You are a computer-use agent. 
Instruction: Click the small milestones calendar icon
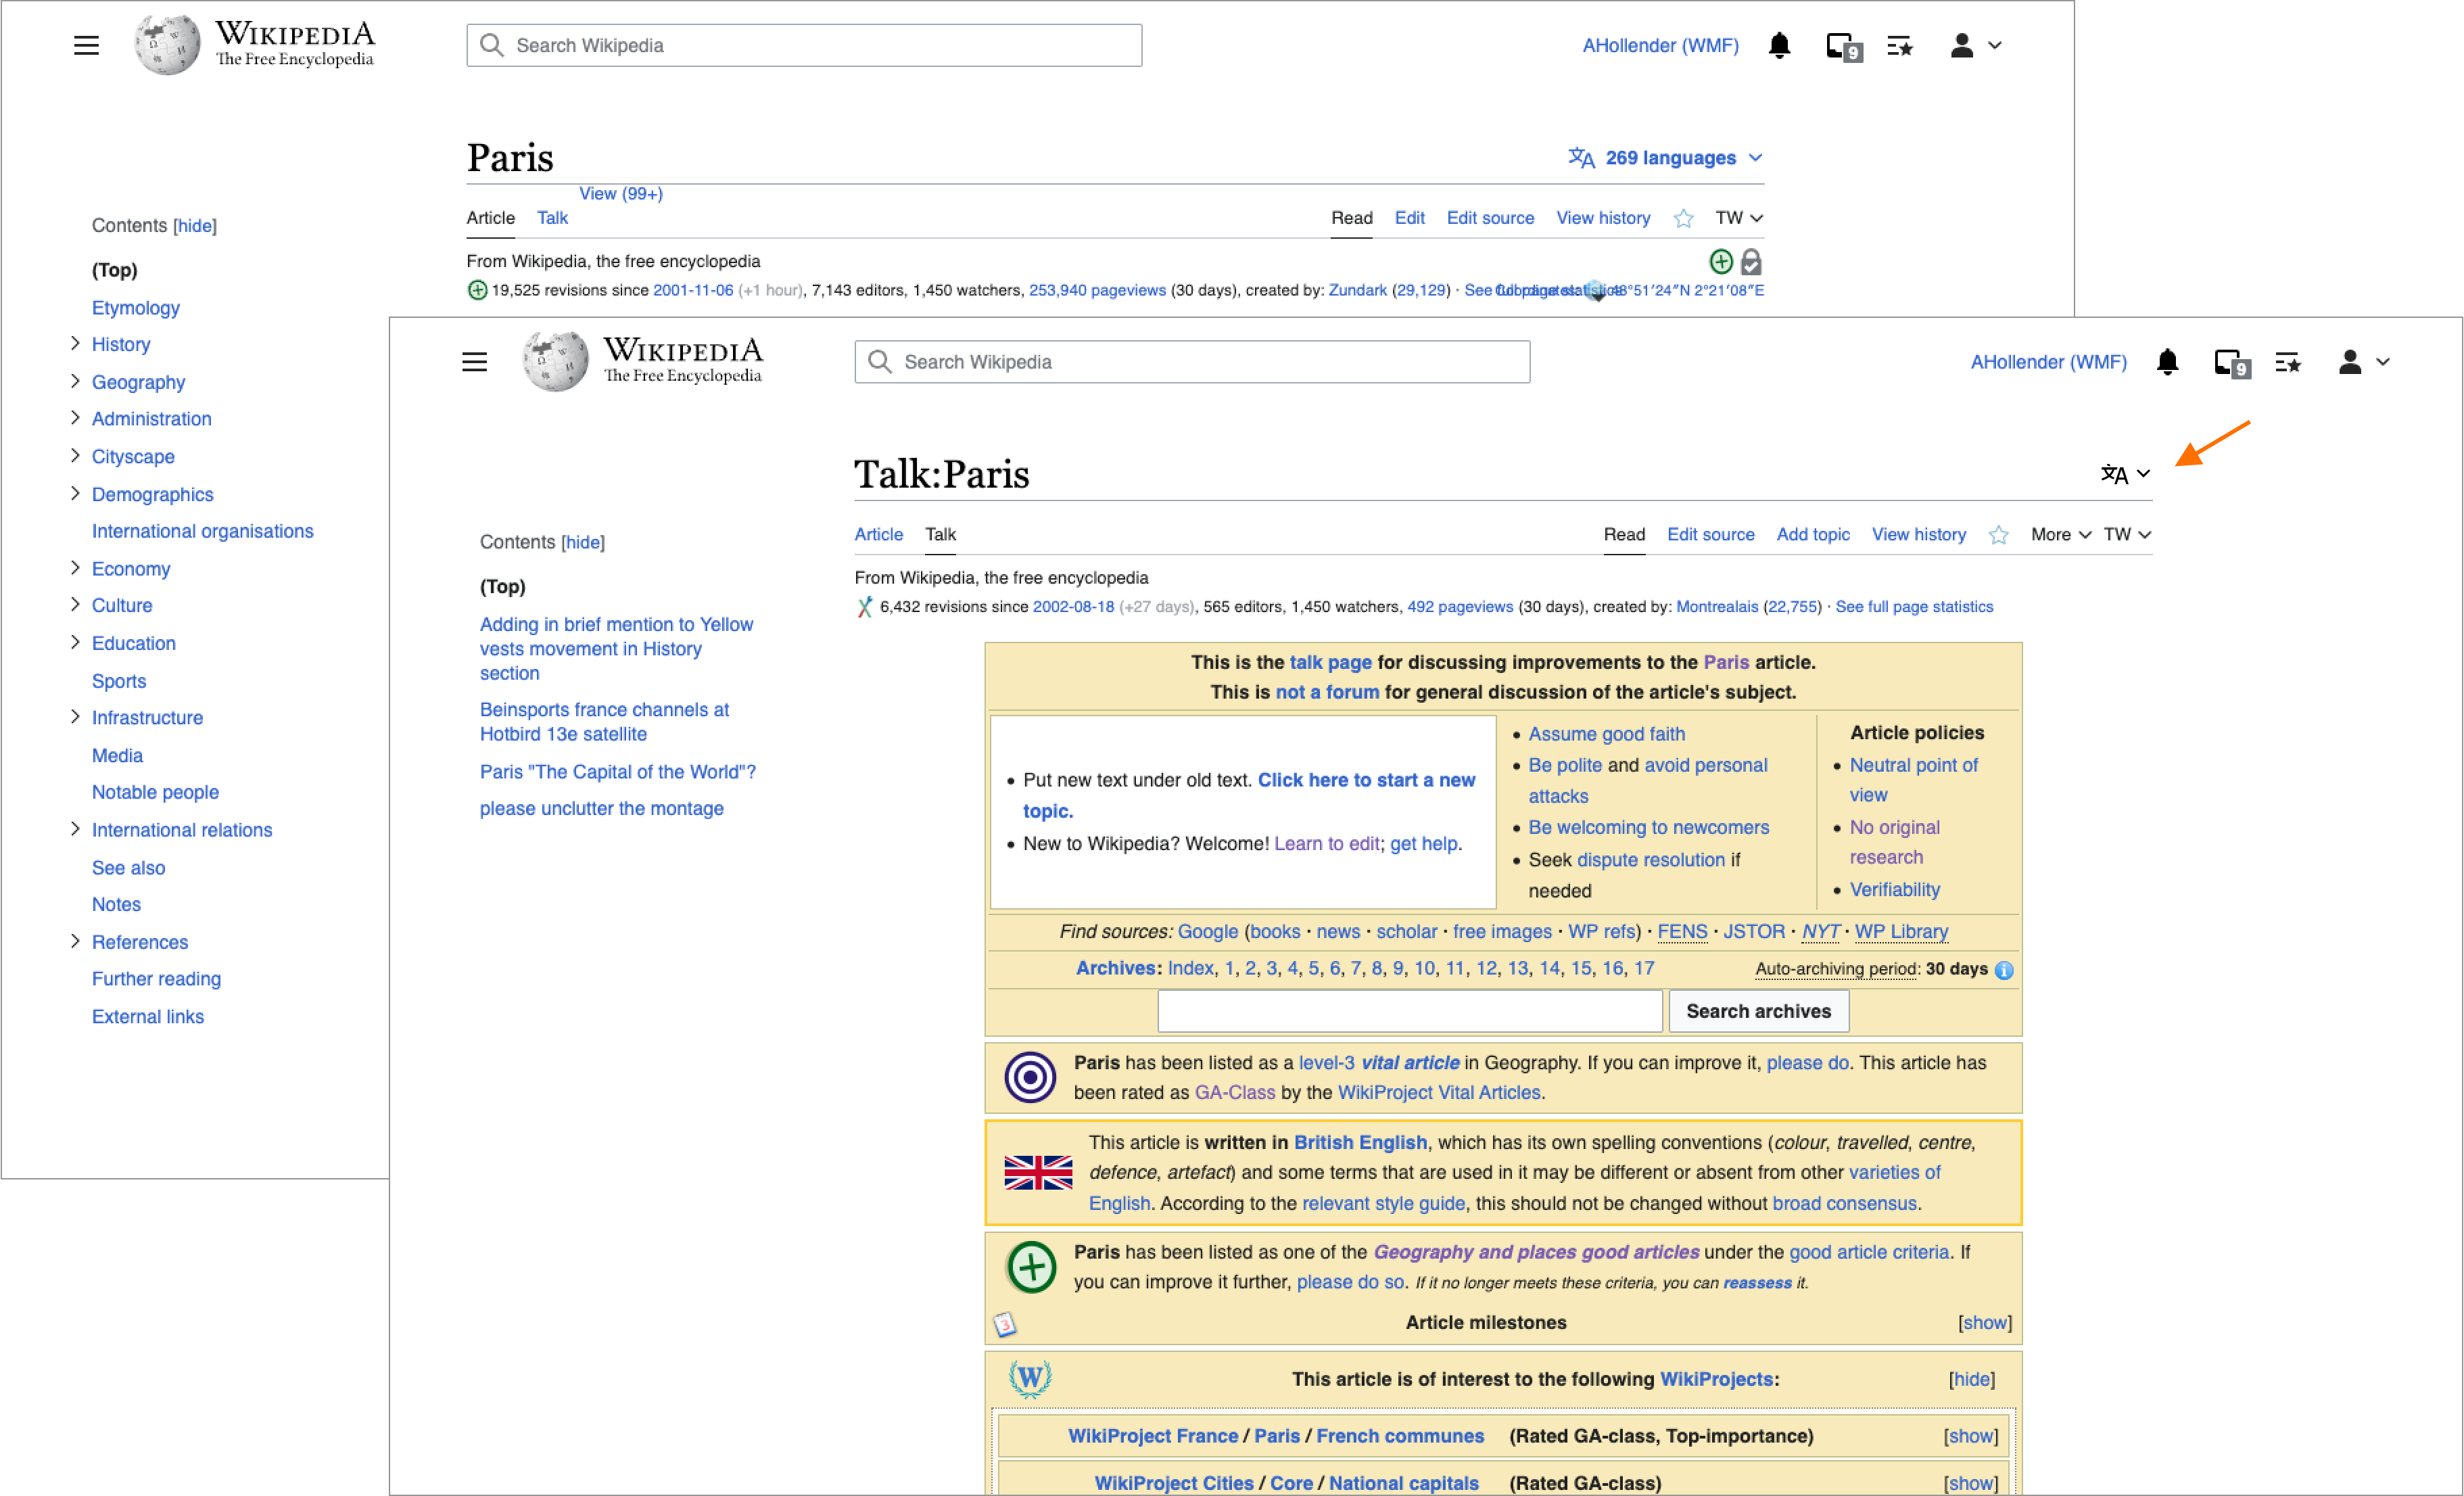[1005, 1324]
